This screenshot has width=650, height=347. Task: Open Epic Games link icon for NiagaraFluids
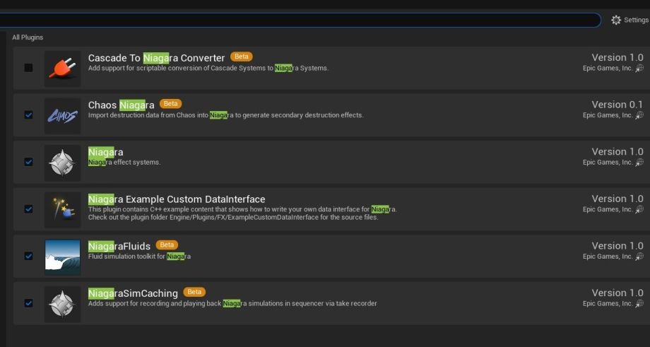(x=639, y=257)
